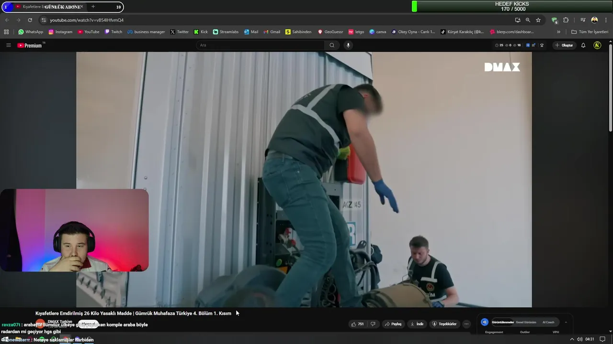Screen dimensions: 613x344
Task: Click the site information icon in address bar
Action: point(44,20)
